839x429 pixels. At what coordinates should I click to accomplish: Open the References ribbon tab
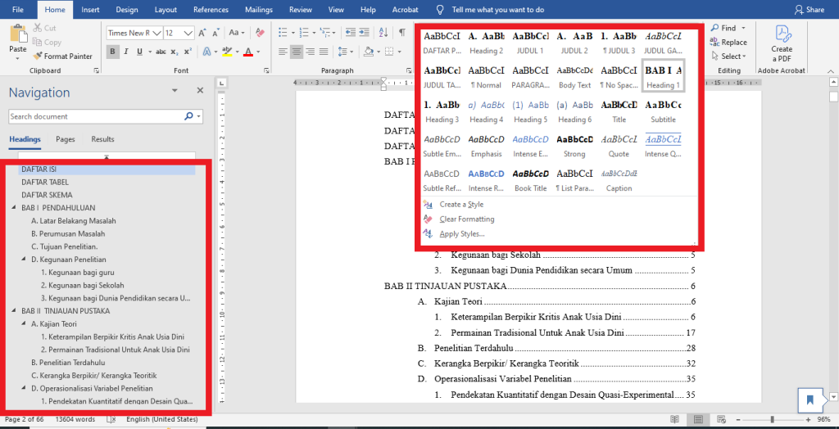coord(211,10)
